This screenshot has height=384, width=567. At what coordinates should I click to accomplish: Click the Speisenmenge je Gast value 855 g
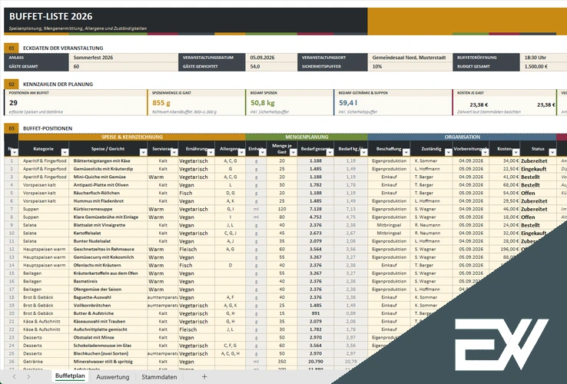click(x=161, y=103)
